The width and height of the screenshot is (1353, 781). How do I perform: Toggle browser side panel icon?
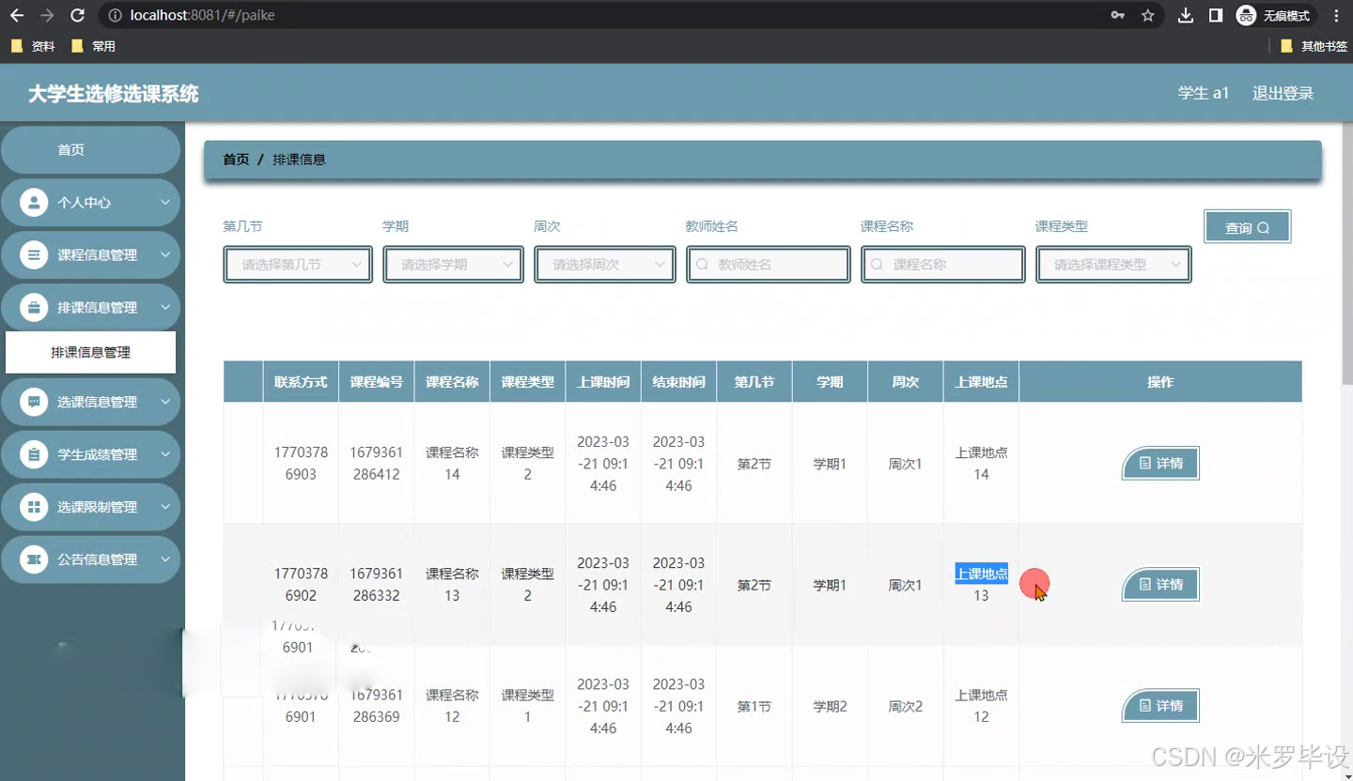point(1216,15)
